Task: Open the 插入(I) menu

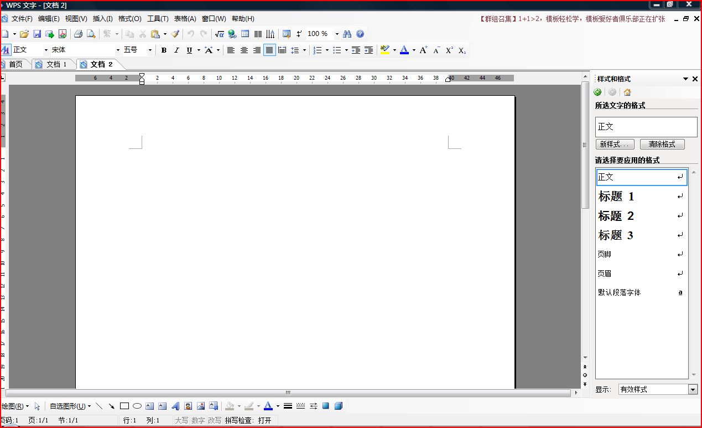Action: pyautogui.click(x=103, y=19)
